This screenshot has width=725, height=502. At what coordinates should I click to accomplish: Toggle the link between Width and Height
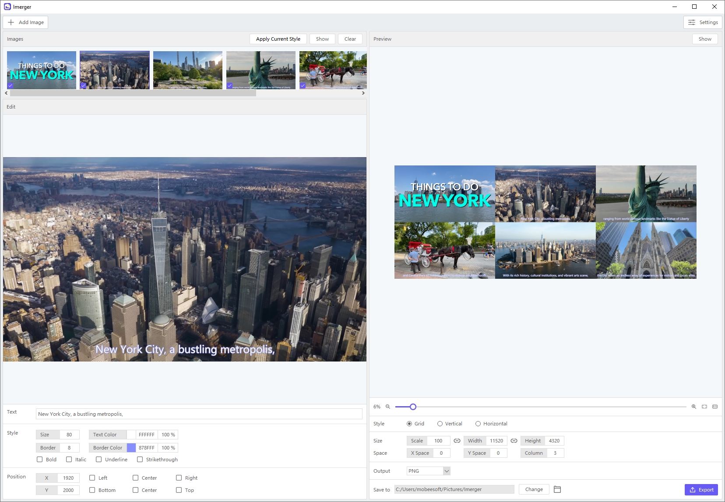pyautogui.click(x=514, y=441)
